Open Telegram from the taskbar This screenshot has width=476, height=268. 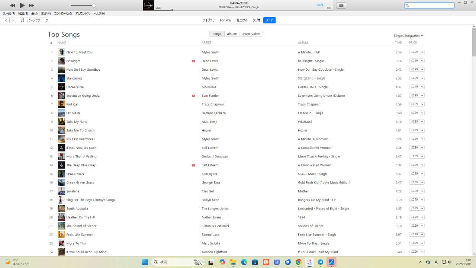[320, 262]
